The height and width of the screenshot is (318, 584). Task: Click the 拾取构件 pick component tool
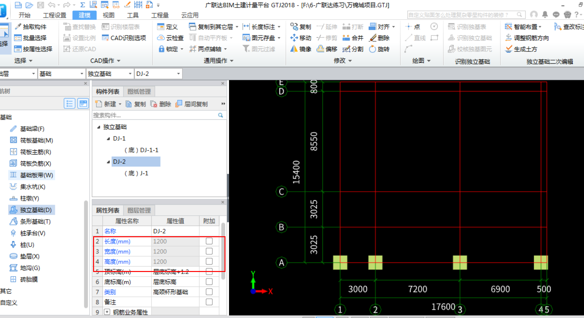pos(31,27)
